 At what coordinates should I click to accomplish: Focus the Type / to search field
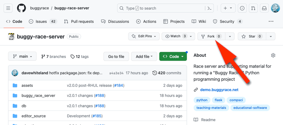click(x=166, y=8)
